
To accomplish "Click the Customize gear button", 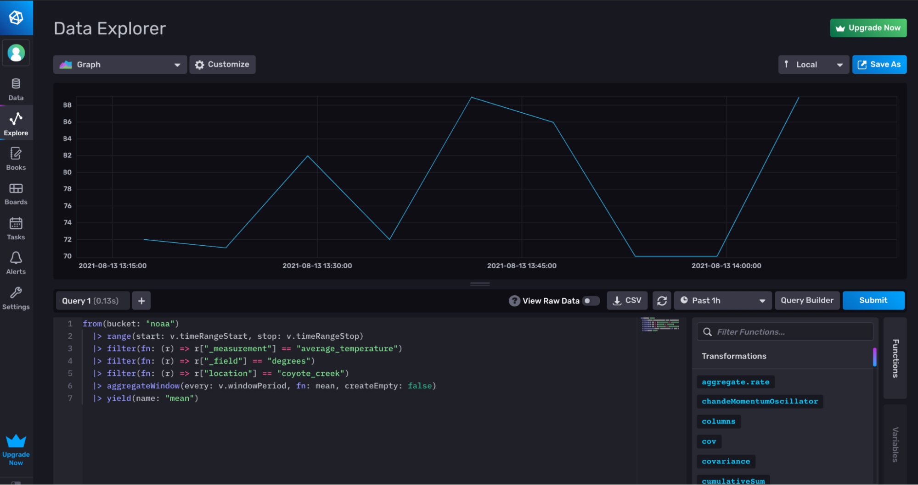I will [x=222, y=65].
